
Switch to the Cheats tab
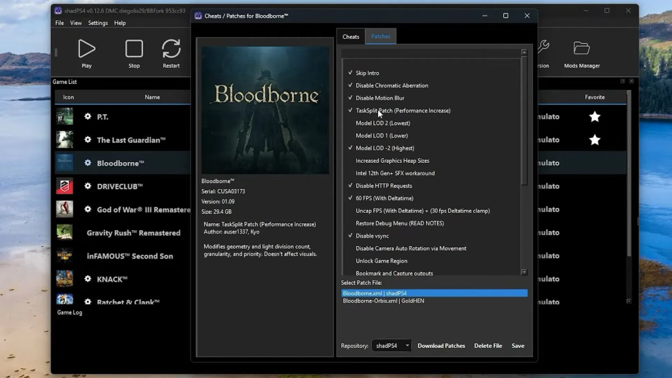(x=350, y=37)
